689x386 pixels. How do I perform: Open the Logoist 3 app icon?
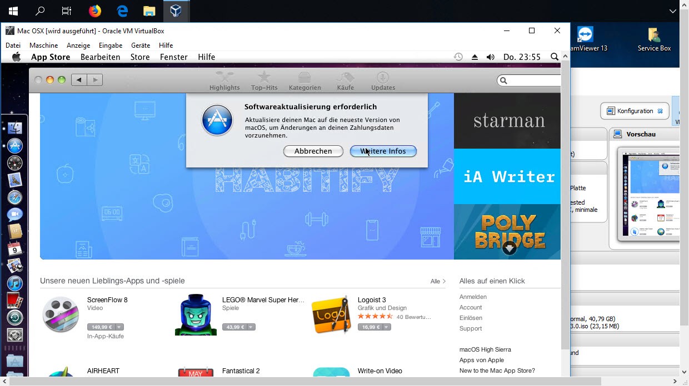(x=331, y=314)
